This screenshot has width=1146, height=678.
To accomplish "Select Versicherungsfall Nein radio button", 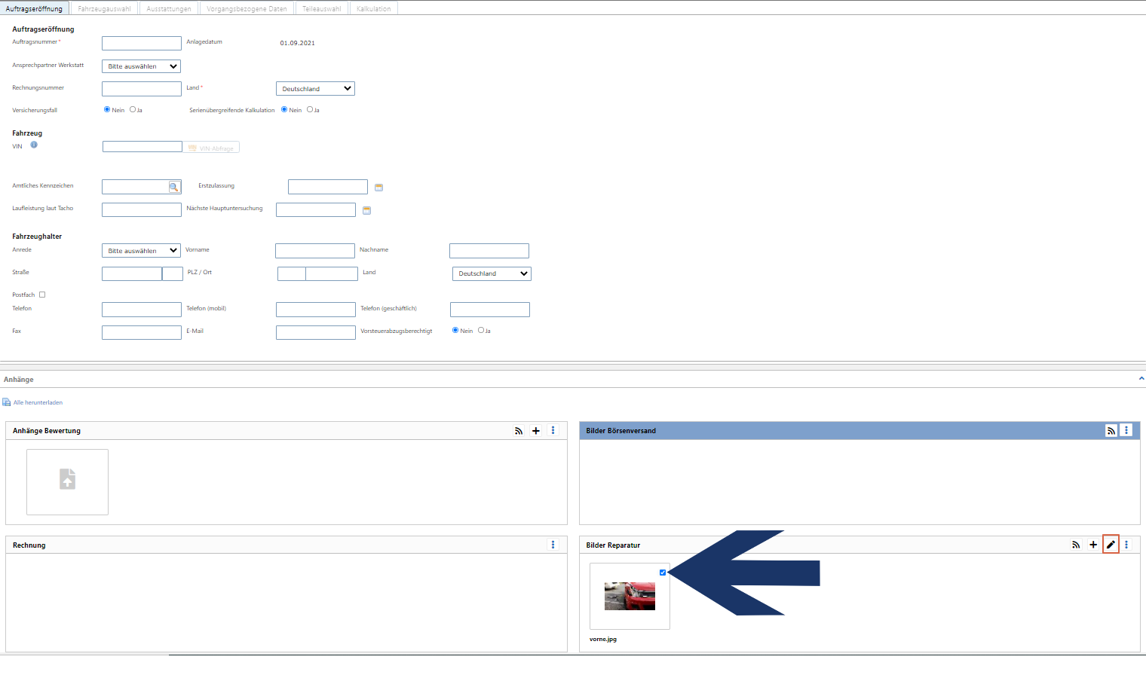I will point(107,109).
